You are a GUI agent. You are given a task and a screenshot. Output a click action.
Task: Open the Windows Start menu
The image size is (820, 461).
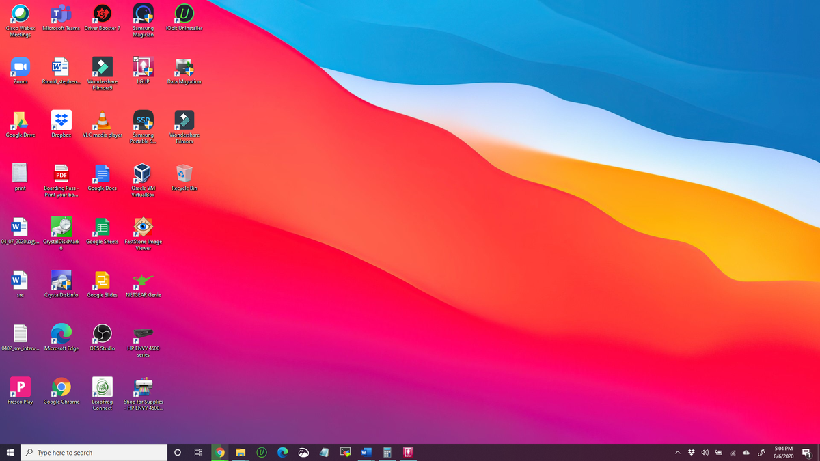(10, 452)
